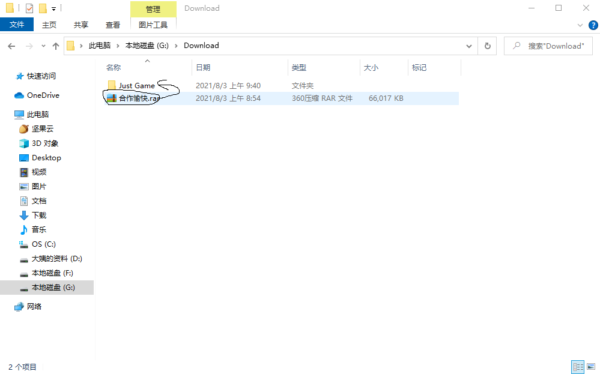Viewport: 600px width, 374px height.
Task: Open the recent locations dropdown arrow
Action: [x=43, y=46]
